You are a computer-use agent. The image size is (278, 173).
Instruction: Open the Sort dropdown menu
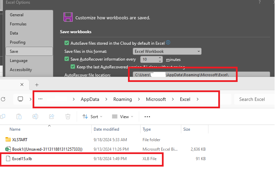tap(92, 117)
